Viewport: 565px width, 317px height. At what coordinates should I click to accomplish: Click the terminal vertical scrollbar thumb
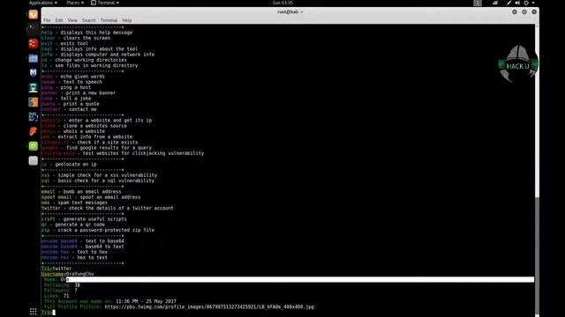click(538, 256)
